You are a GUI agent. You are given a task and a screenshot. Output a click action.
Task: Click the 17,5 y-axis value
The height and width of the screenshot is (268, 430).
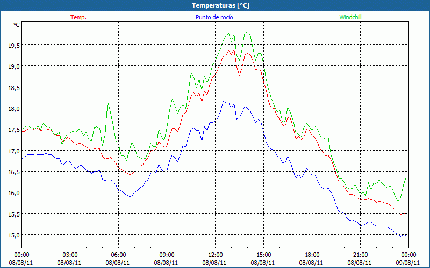click(x=14, y=130)
